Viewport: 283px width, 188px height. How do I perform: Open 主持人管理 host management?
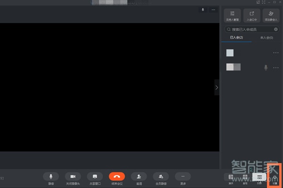click(233, 16)
